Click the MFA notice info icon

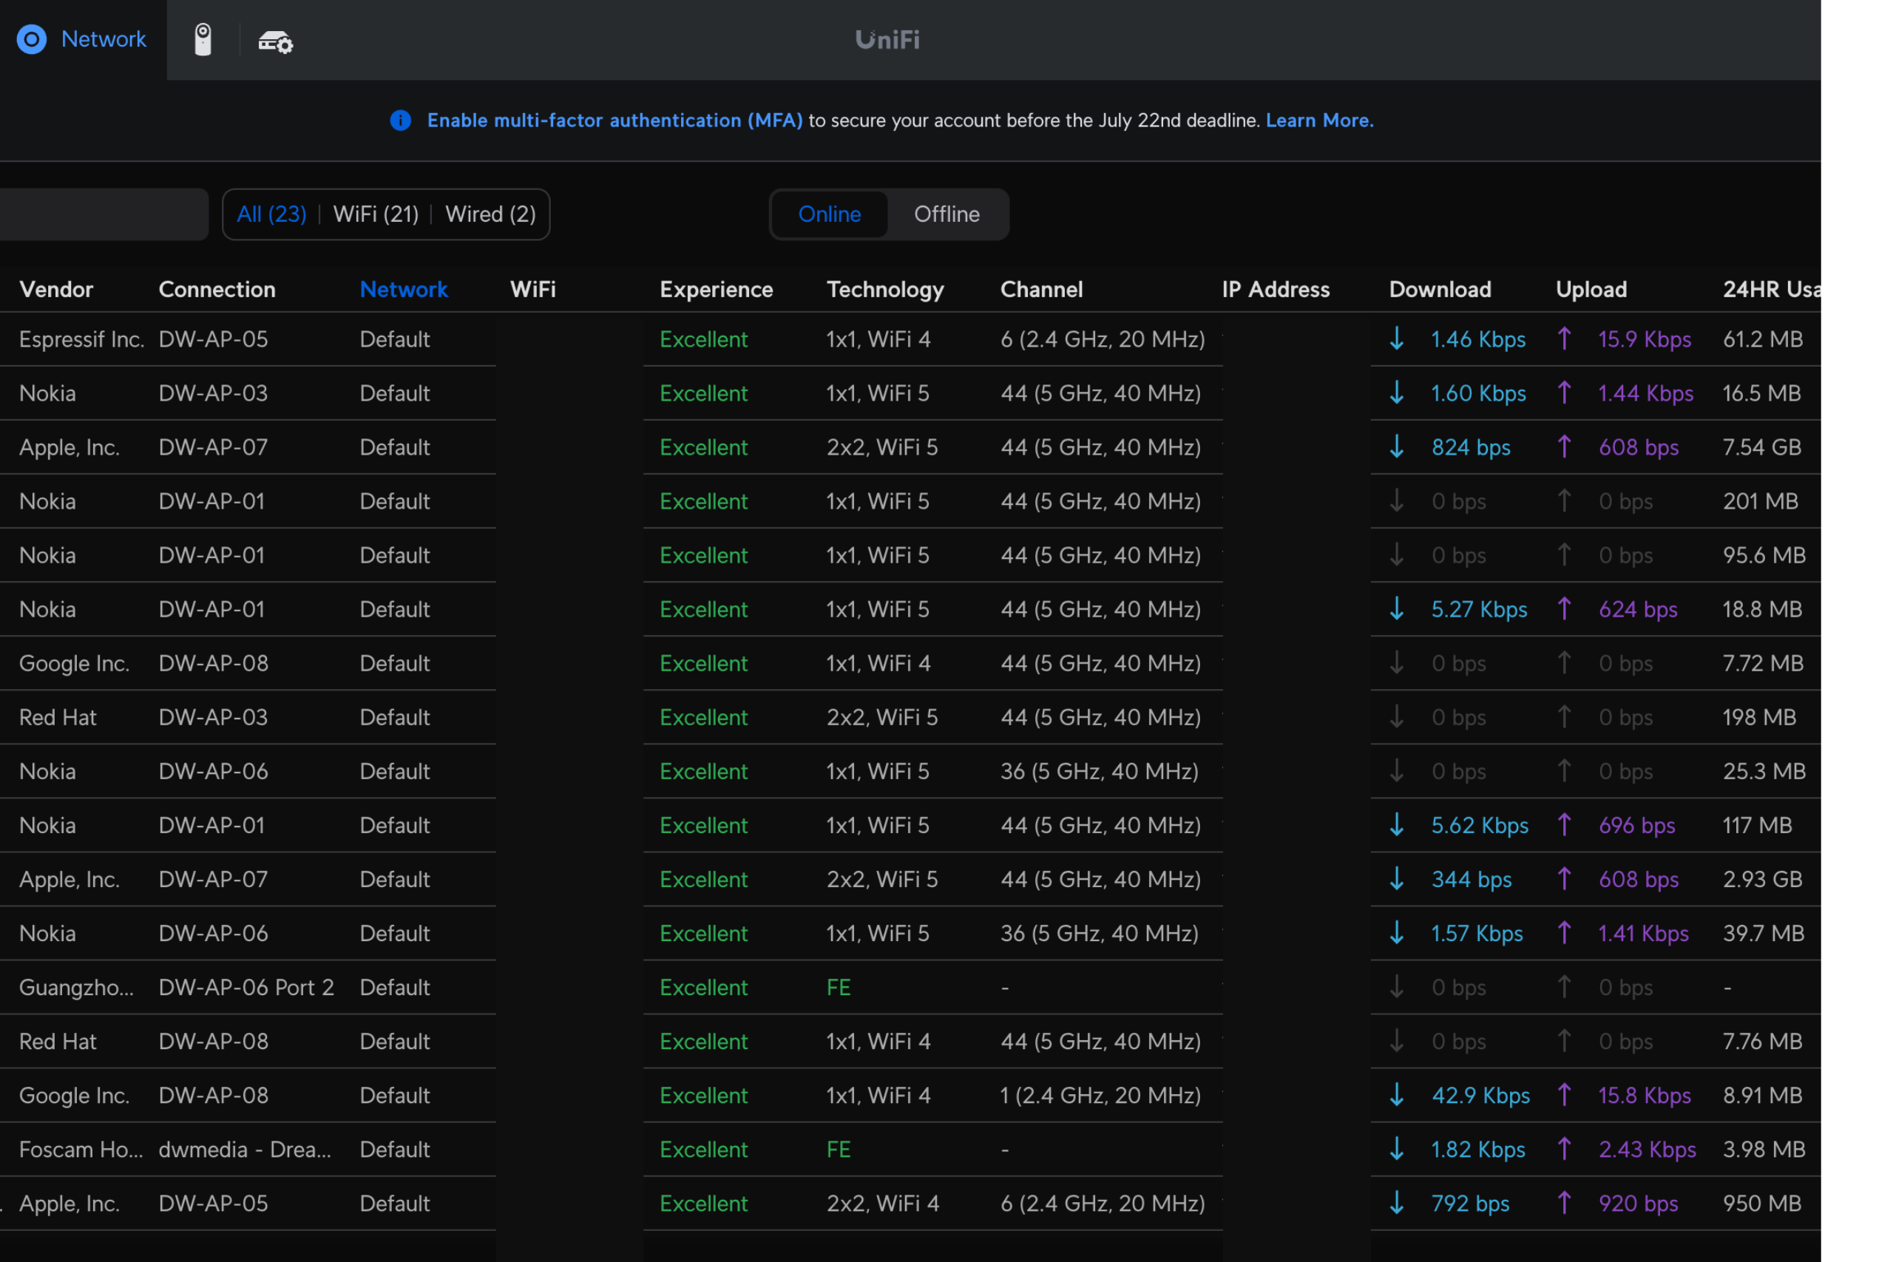[400, 120]
